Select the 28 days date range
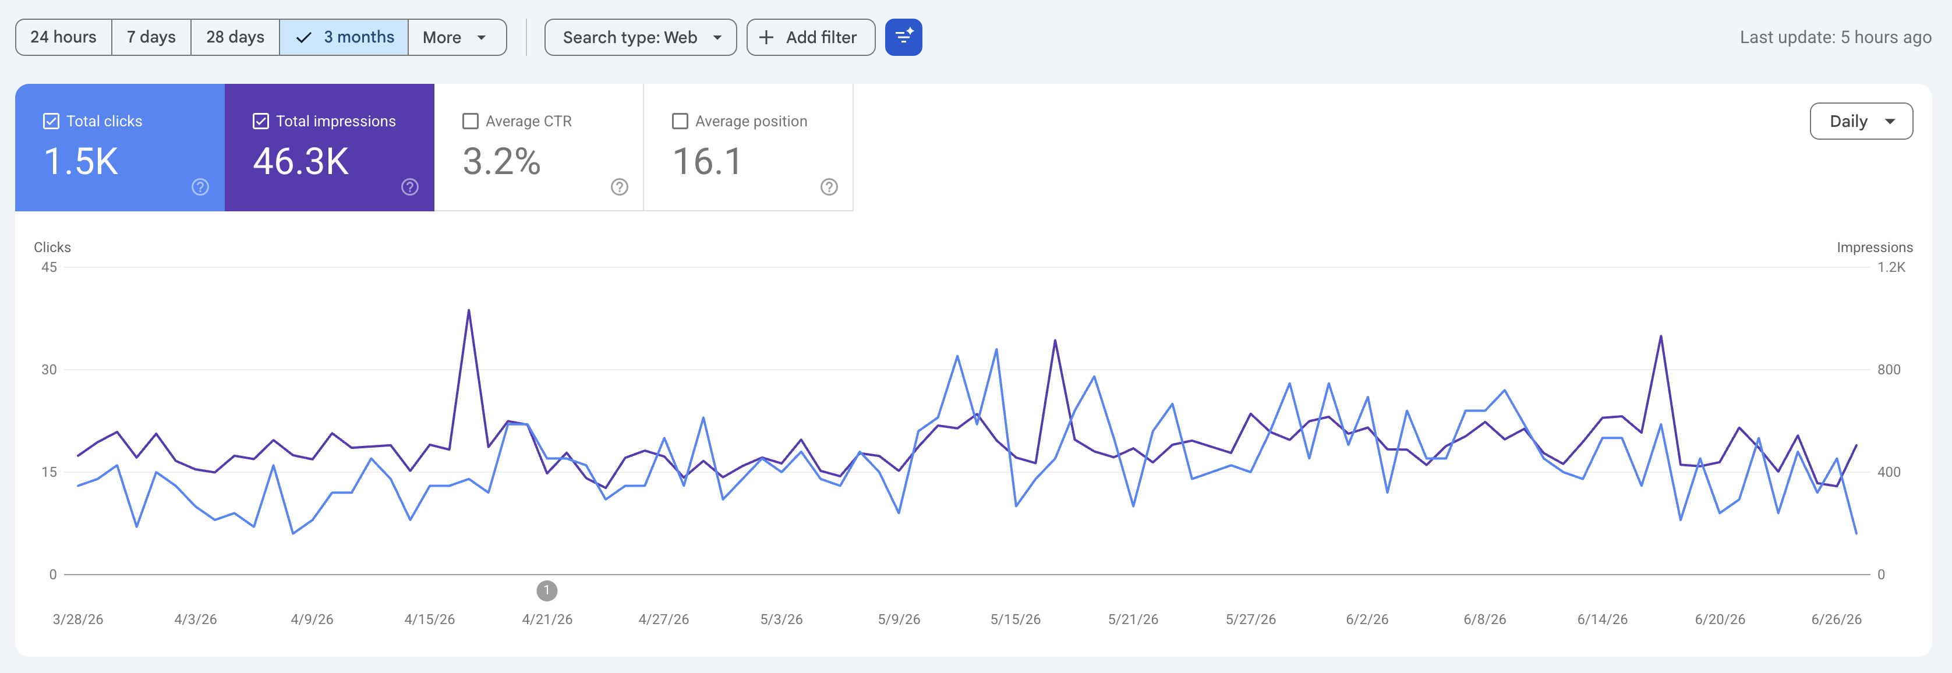 (x=235, y=37)
